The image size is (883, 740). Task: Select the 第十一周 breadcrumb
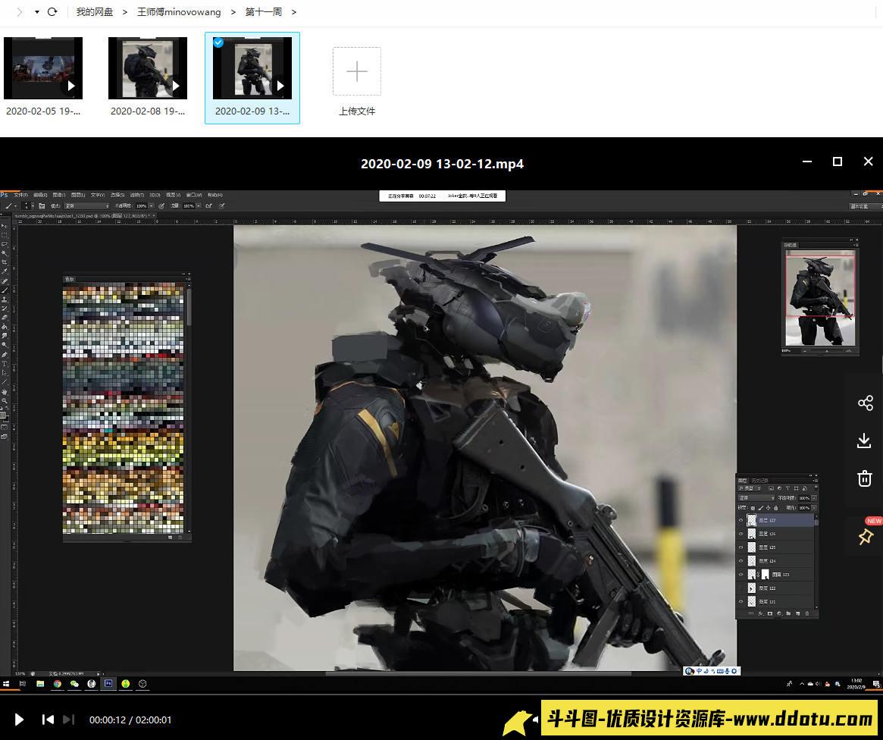pyautogui.click(x=264, y=11)
